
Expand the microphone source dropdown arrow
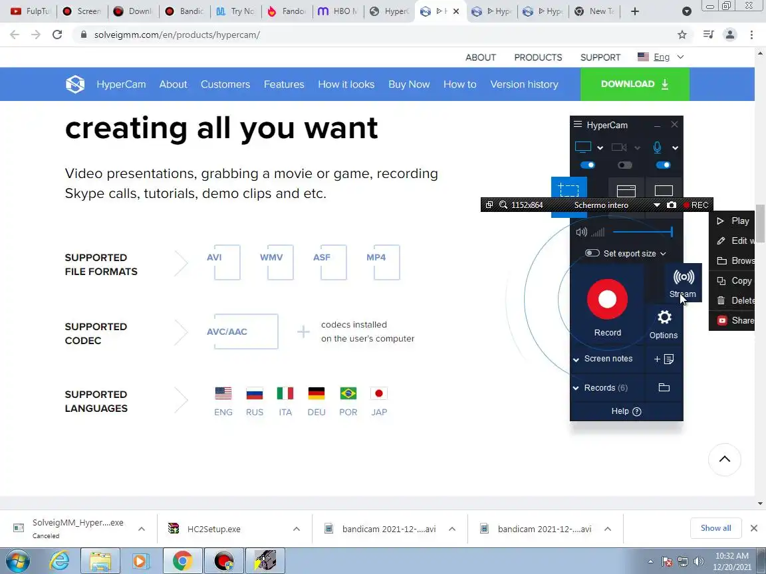click(x=675, y=148)
